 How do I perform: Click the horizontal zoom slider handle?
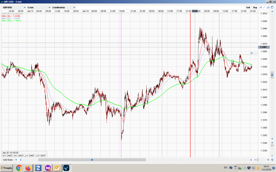coord(258,160)
